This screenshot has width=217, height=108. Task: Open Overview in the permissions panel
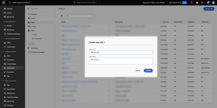(34, 14)
